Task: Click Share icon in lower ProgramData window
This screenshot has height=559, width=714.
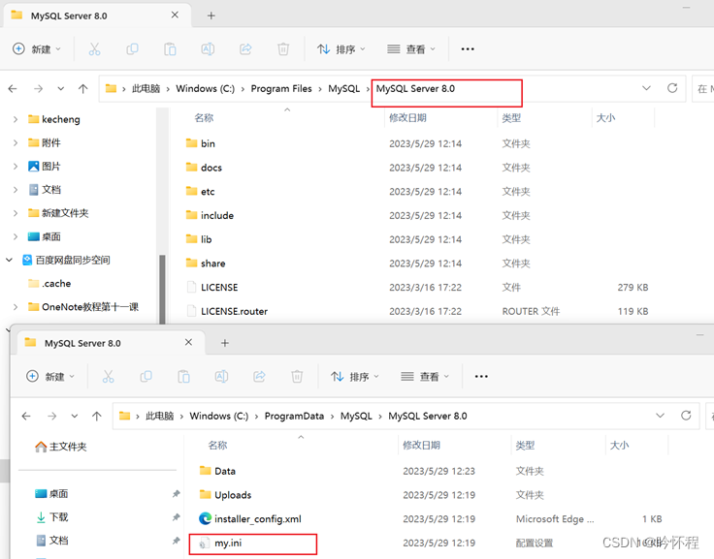Action: point(260,377)
